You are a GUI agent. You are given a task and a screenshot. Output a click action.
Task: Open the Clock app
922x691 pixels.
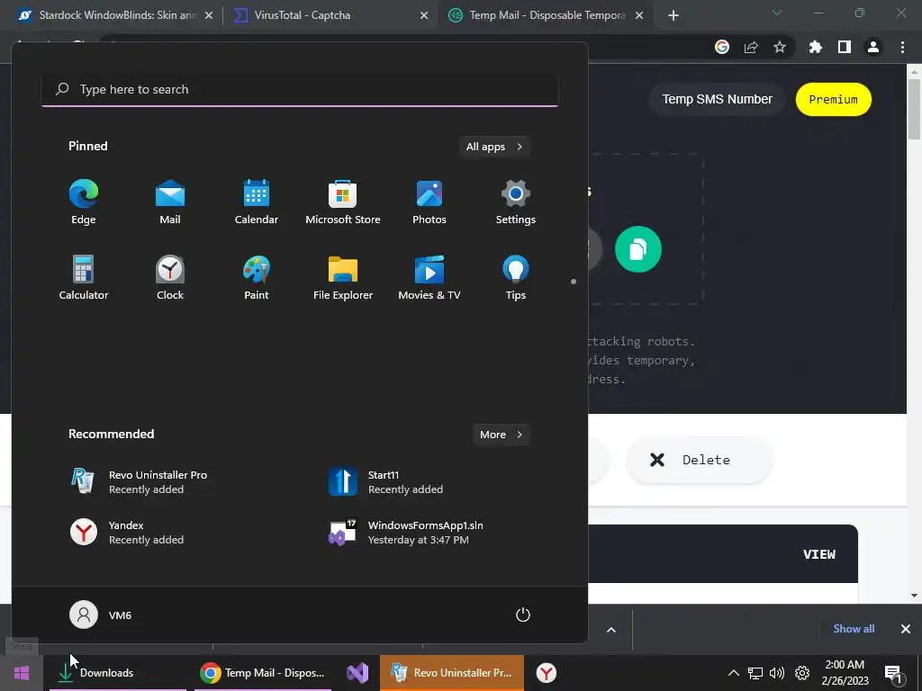click(x=170, y=279)
